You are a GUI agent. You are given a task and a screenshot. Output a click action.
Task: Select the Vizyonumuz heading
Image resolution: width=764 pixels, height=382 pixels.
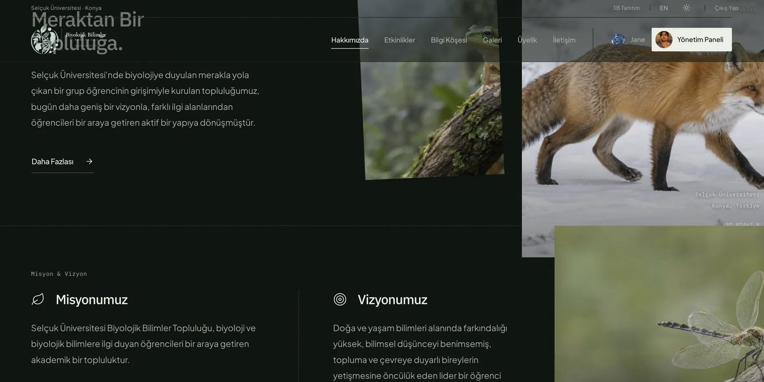tap(392, 300)
